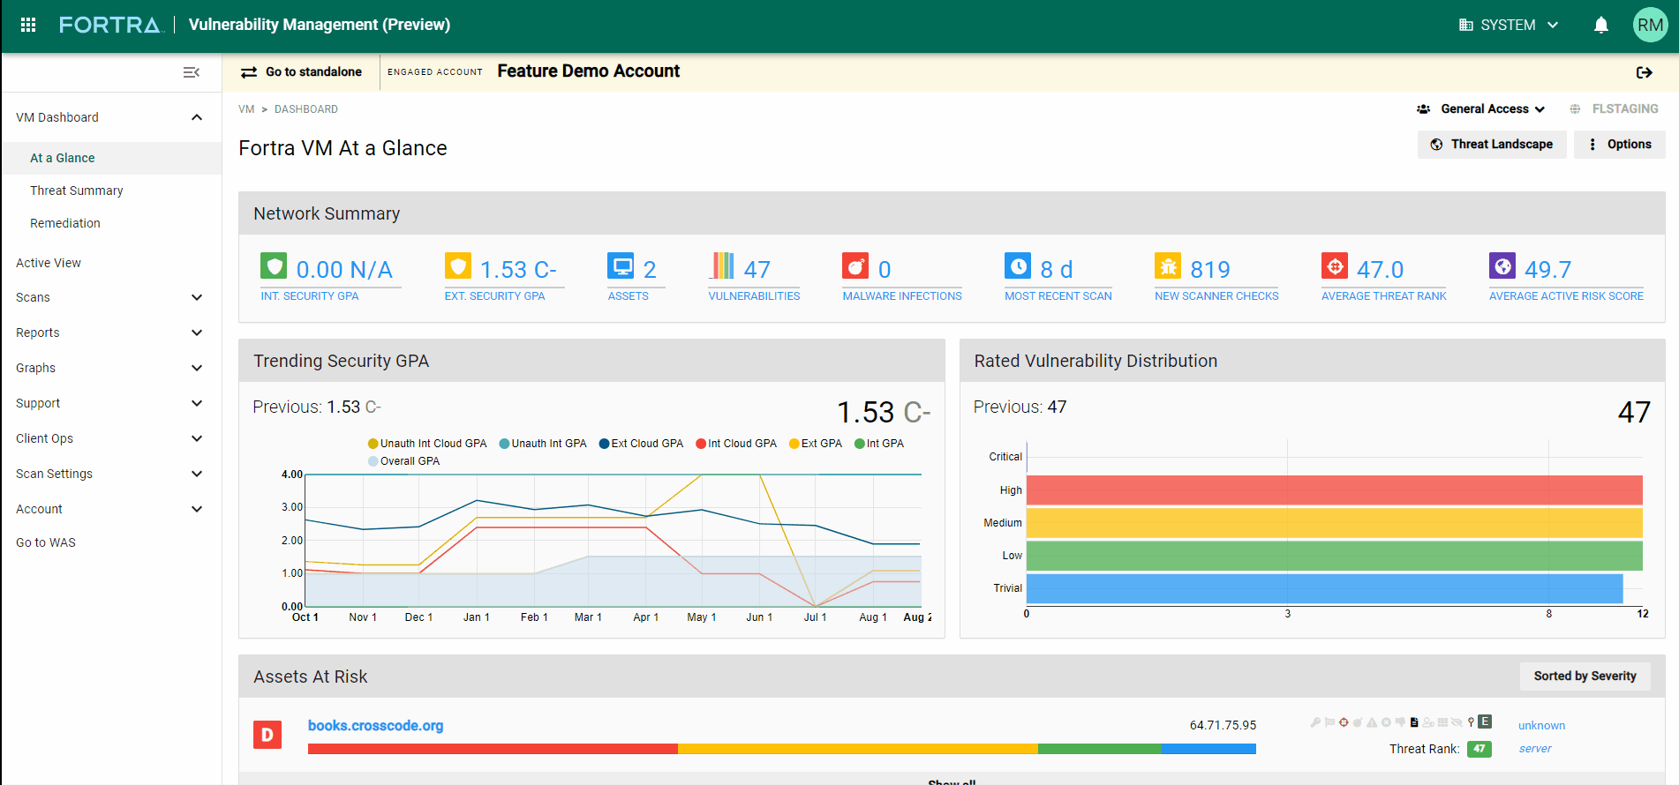The image size is (1679, 785).
Task: Click the red D grade badge for books.crosscode.org
Action: click(x=267, y=735)
